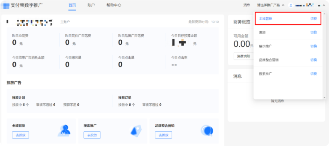
Task: Open the 首页 tab
Action: [x=72, y=5]
